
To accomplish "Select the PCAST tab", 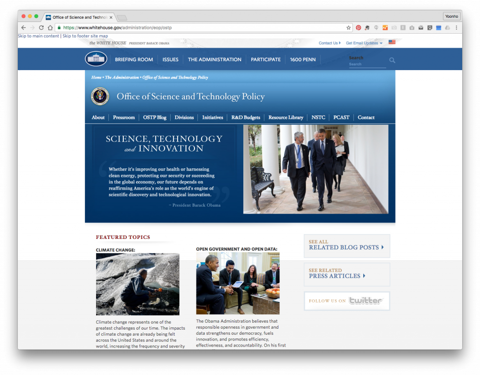I will point(341,117).
